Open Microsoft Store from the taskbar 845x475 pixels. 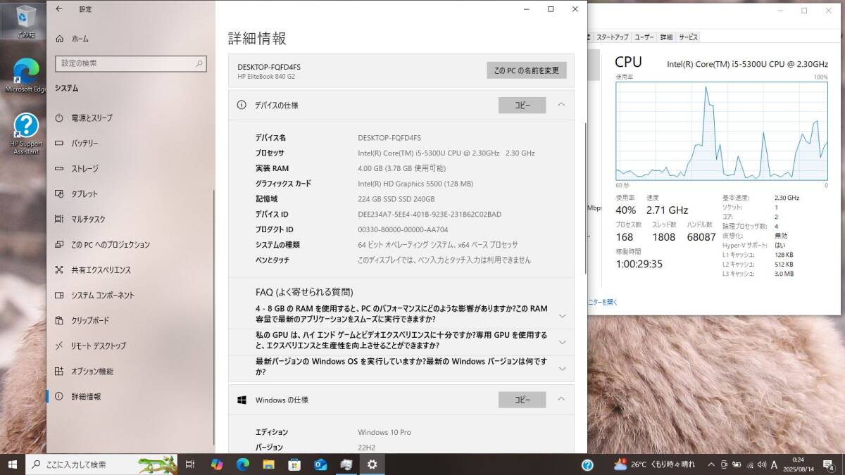294,464
